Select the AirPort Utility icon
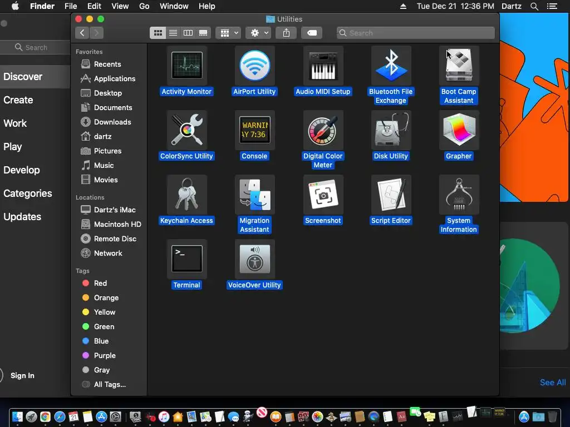 pyautogui.click(x=254, y=66)
